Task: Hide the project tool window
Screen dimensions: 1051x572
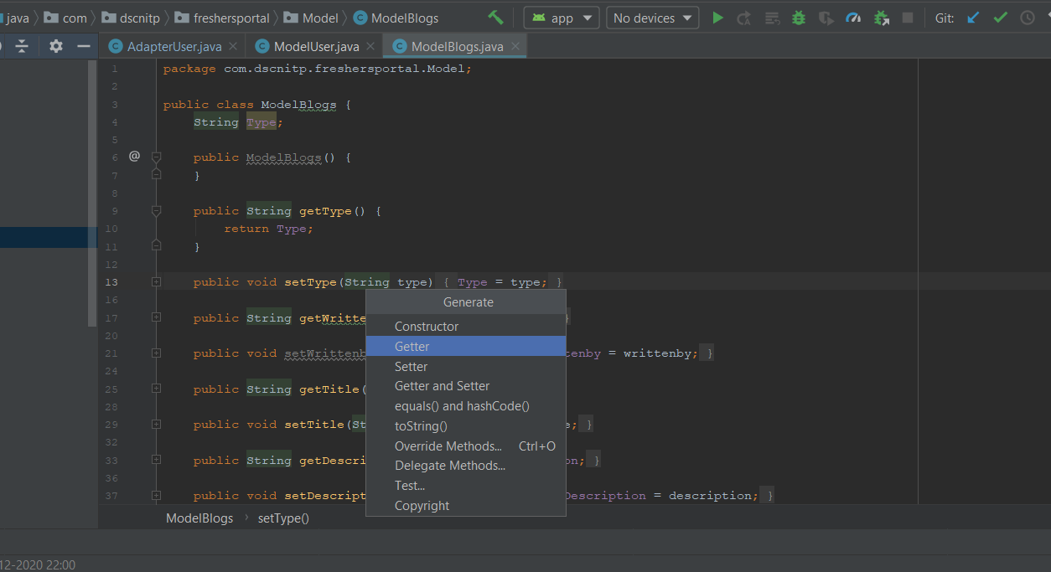Action: click(x=84, y=47)
